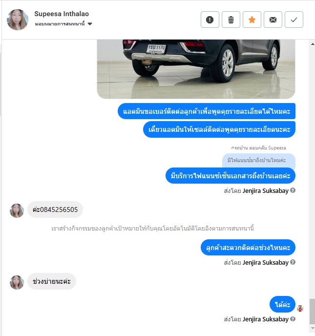Viewport: 315px width, 336px height.
Task: Mark conversation done with checkmark button
Action: (294, 20)
